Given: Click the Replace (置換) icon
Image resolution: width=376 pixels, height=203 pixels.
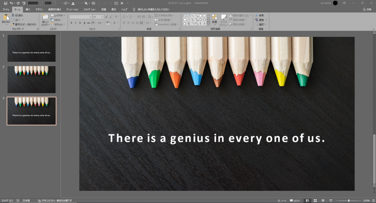Looking at the screenshot, I should pos(257,20).
